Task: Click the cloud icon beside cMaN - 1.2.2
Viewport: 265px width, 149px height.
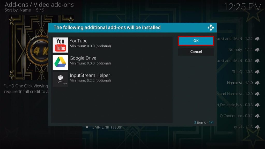Action: click(x=257, y=39)
